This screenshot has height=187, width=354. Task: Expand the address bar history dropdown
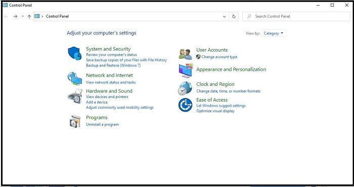point(225,17)
